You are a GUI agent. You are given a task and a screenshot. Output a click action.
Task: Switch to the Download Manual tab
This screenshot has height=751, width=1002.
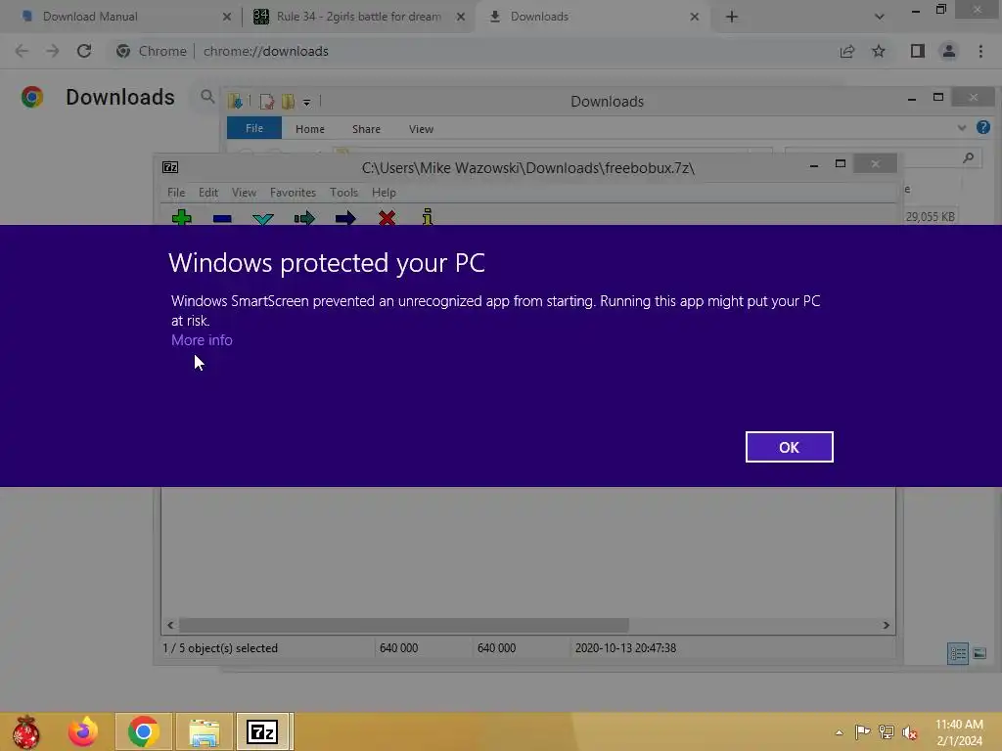(x=90, y=17)
